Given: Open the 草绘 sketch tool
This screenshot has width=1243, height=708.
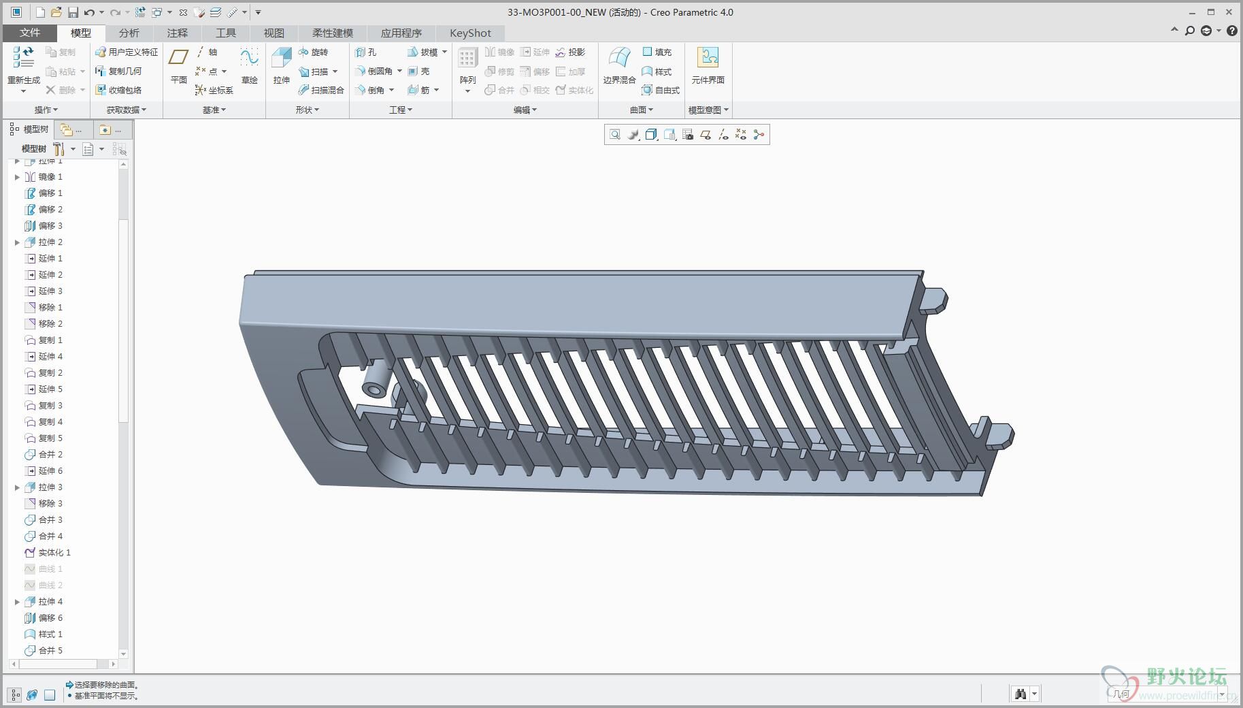Looking at the screenshot, I should (250, 65).
